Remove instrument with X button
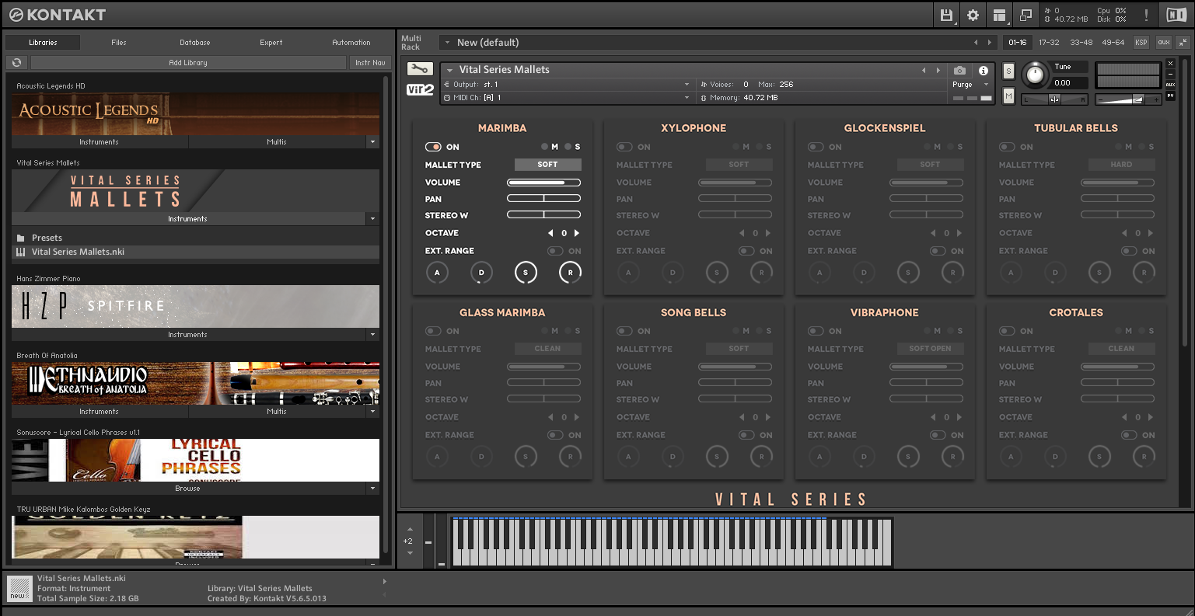 click(1171, 64)
